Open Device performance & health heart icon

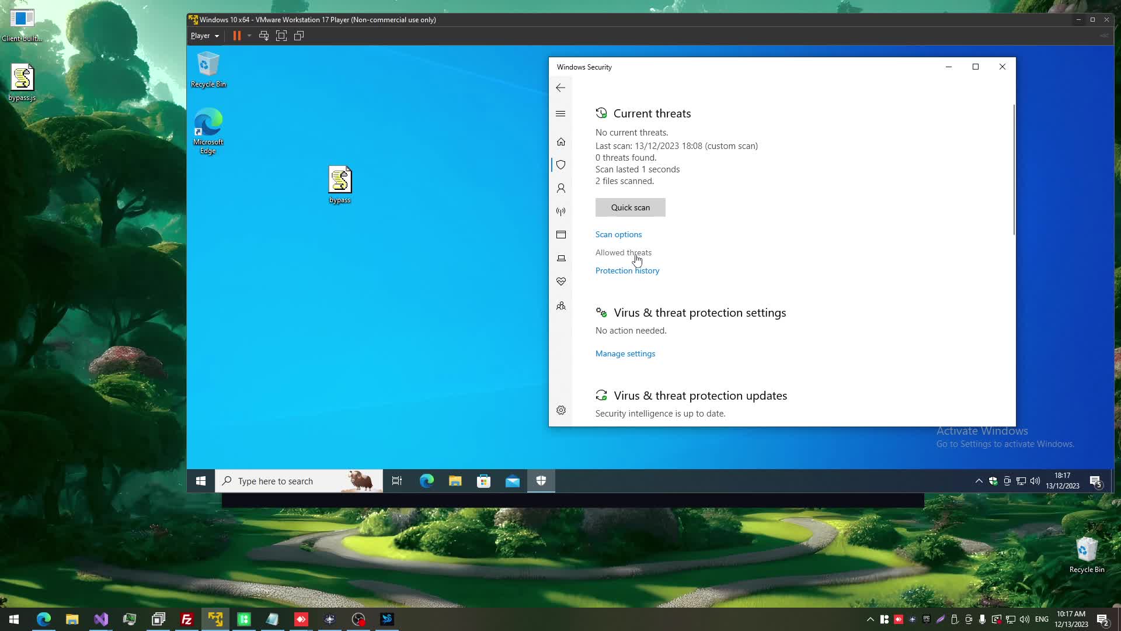tap(561, 282)
